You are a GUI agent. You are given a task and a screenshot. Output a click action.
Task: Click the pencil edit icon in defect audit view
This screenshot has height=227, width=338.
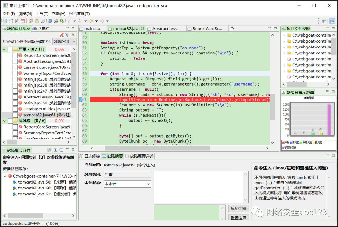pos(68,35)
